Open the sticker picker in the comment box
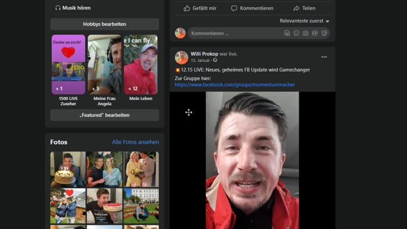Screen dimensions: 407x229 click(x=324, y=33)
